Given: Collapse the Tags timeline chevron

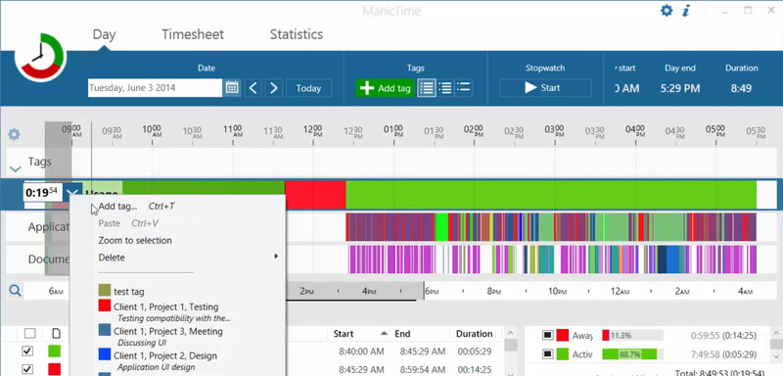Looking at the screenshot, I should tap(15, 169).
